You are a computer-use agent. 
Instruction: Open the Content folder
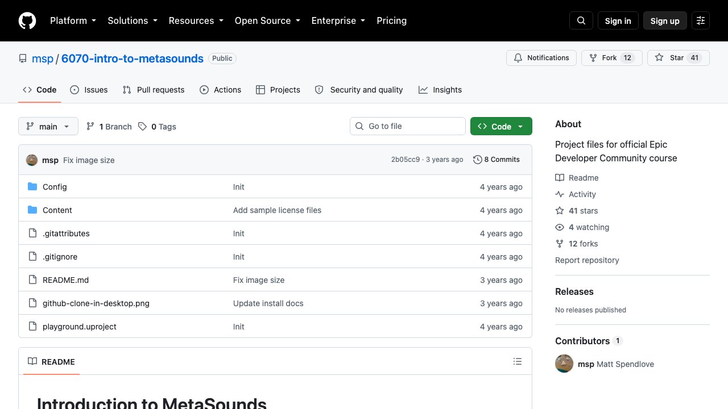(57, 210)
